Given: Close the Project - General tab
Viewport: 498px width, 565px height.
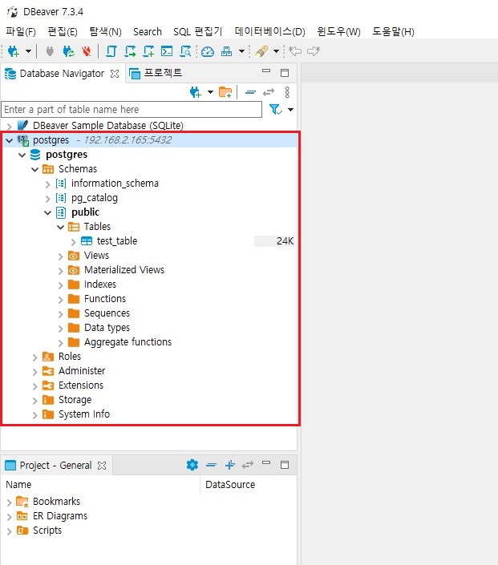Looking at the screenshot, I should click(102, 465).
